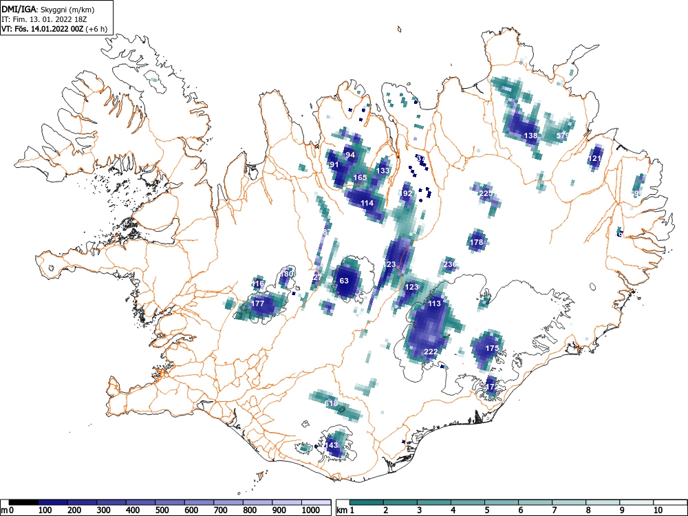Click the visibility value '178' on the map
This screenshot has height=516, width=688.
pyautogui.click(x=476, y=242)
